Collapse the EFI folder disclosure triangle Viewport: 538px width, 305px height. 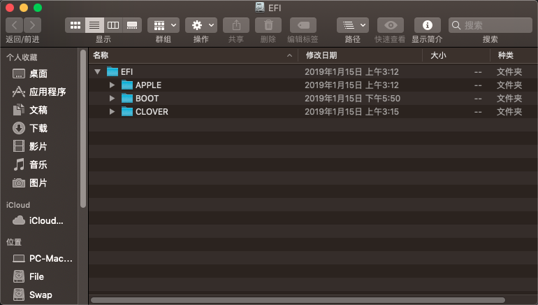(97, 72)
